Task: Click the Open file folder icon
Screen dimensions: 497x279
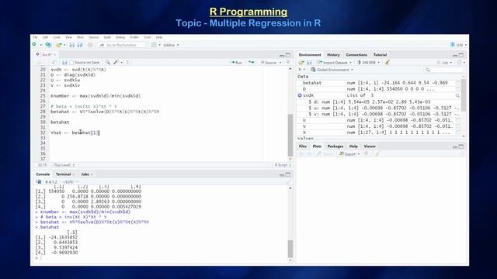Action: tap(59, 45)
